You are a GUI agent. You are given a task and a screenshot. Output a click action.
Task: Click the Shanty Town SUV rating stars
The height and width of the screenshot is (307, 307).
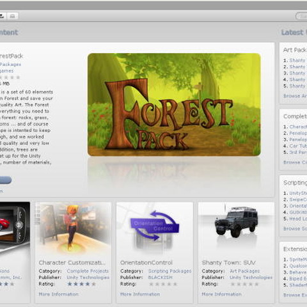tap(245, 284)
